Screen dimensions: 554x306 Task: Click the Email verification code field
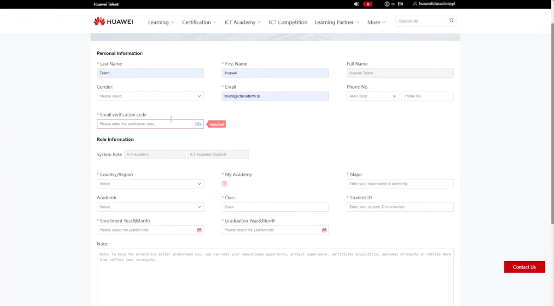tap(144, 124)
